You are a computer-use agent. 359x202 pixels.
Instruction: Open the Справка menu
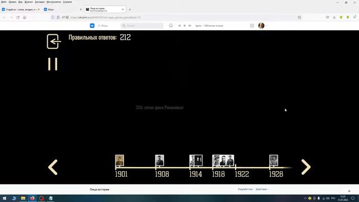(67, 2)
